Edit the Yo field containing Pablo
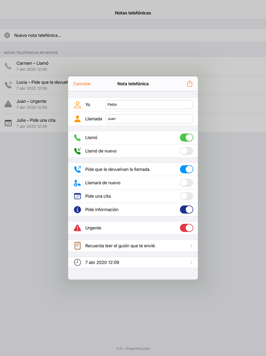266x356 pixels. (149, 105)
